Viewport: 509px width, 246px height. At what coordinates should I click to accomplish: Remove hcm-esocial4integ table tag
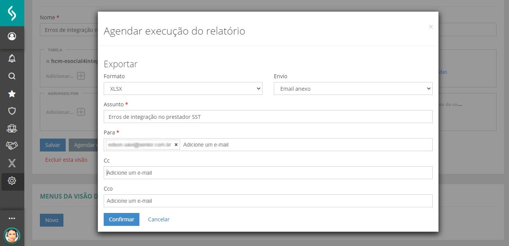point(48,61)
